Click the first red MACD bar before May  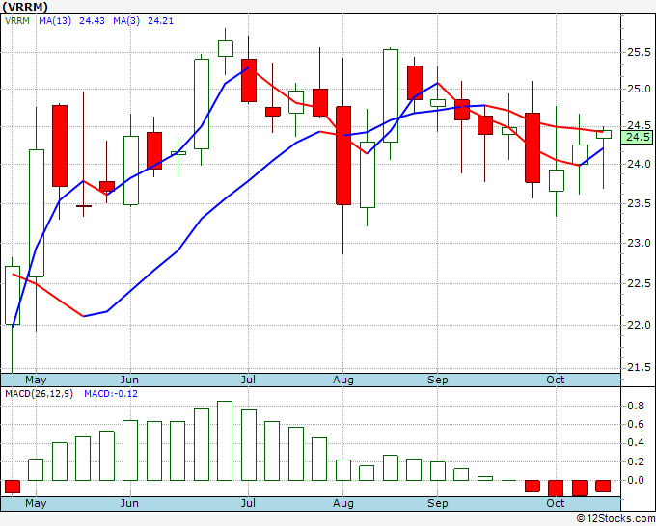click(x=13, y=487)
